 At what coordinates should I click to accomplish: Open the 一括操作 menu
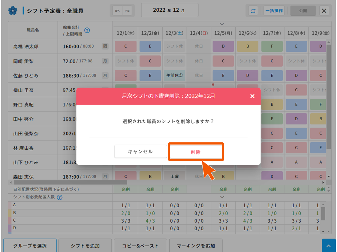coord(274,11)
